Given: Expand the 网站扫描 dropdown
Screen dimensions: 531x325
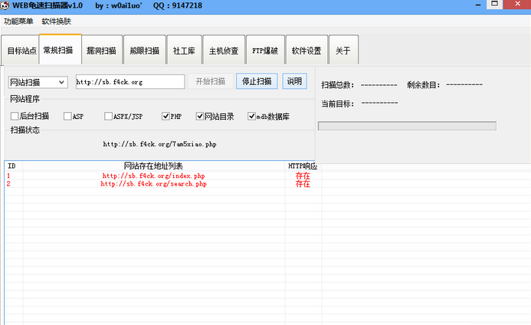Looking at the screenshot, I should (61, 82).
